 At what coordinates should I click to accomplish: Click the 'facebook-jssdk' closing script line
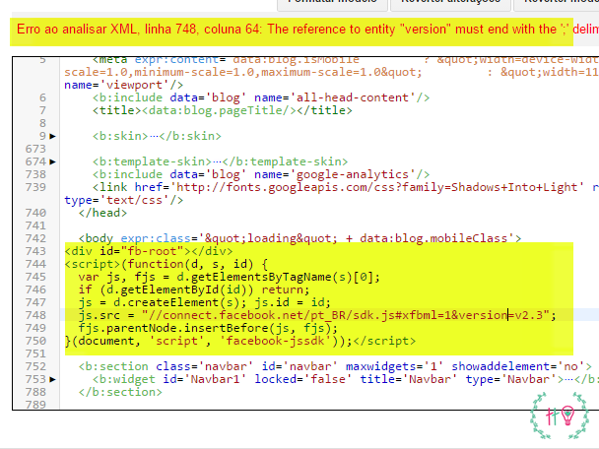point(240,341)
